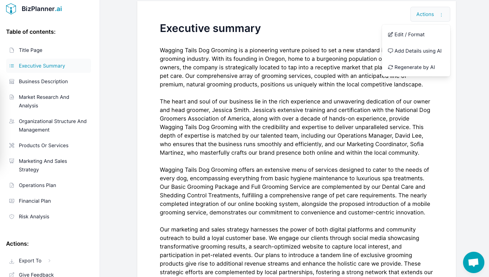Click the download icon next to Export To

[x=11, y=261]
